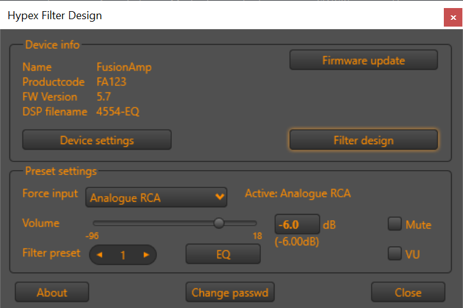This screenshot has height=308, width=463.
Task: Open the About dialog
Action: point(52,292)
